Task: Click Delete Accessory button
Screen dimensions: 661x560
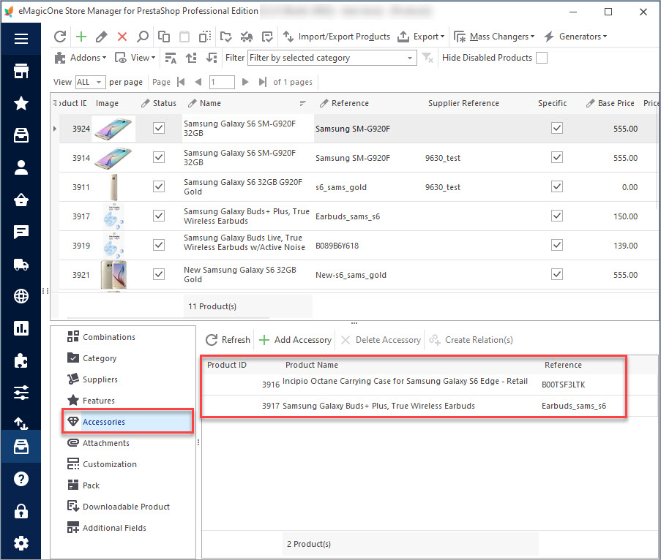Action: (381, 340)
